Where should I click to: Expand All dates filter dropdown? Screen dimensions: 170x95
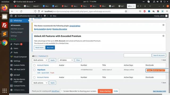(66, 60)
